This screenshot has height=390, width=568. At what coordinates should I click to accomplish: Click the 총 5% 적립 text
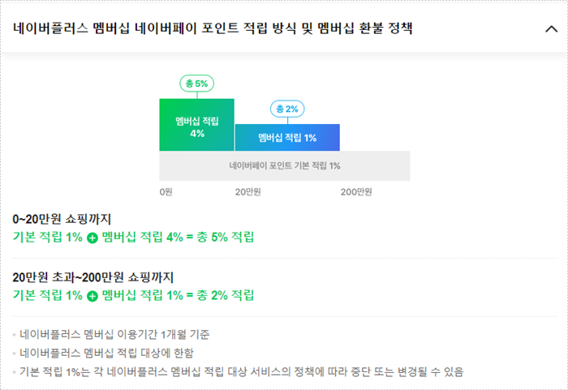(226, 238)
